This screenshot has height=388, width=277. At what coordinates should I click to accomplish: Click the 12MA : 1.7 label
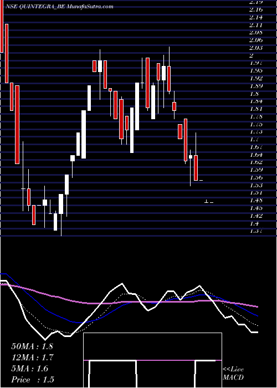tap(33, 358)
